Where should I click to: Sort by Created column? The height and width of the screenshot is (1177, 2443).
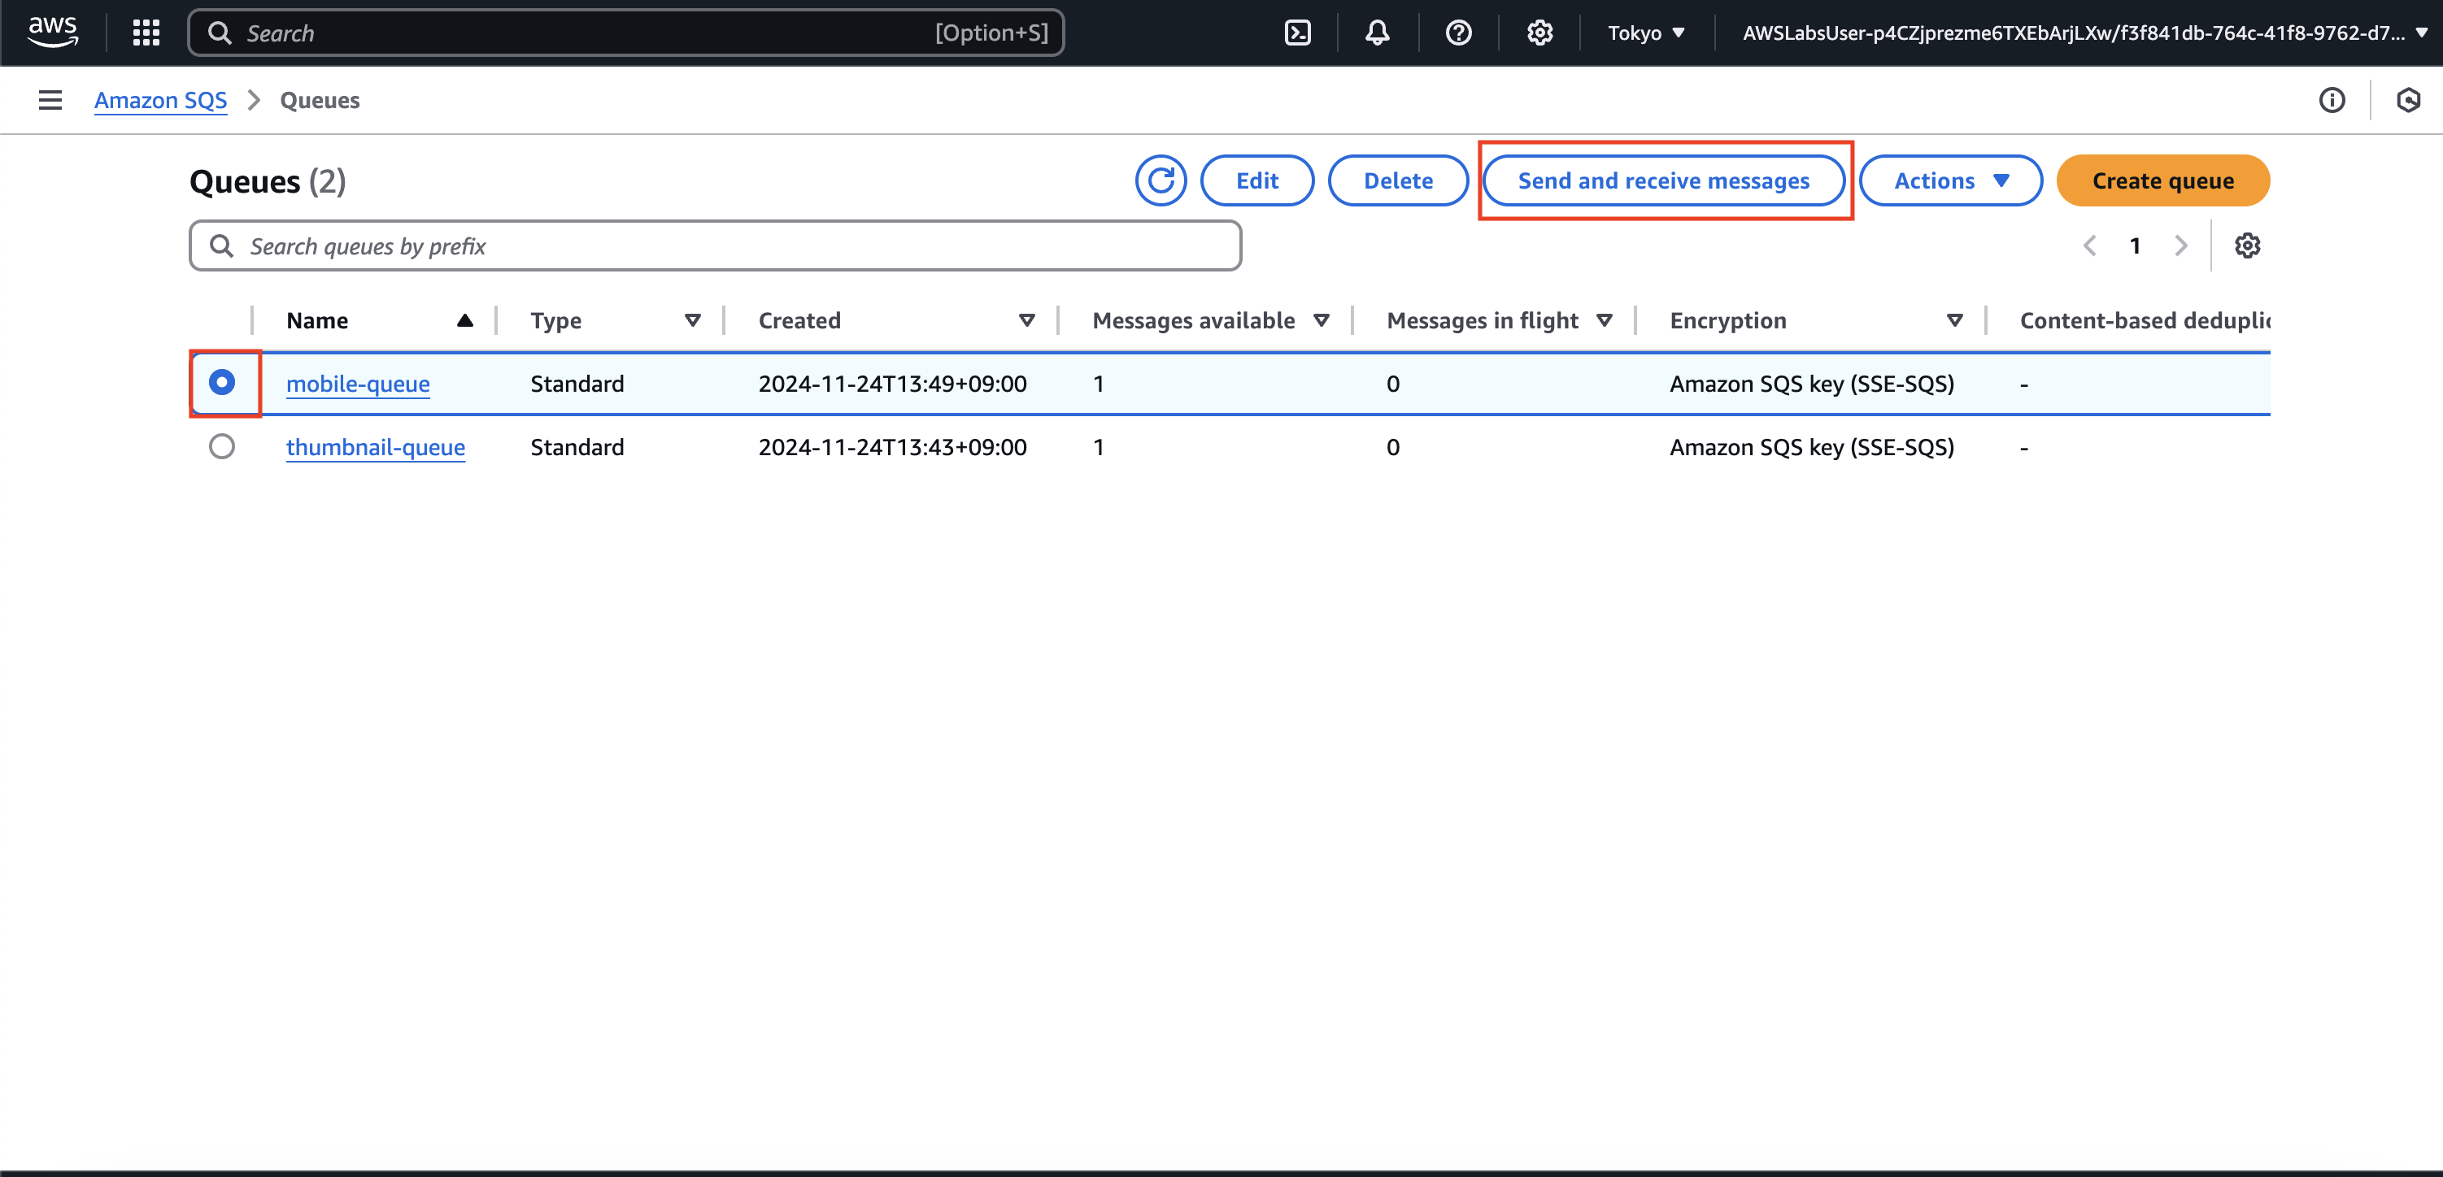(x=1026, y=320)
